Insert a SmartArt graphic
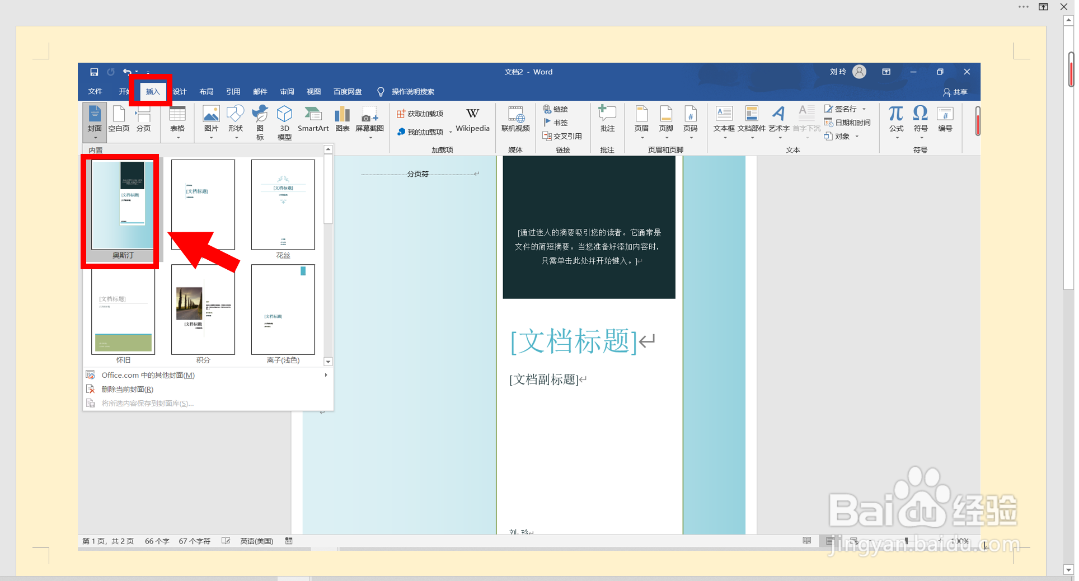This screenshot has width=1079, height=581. (313, 119)
